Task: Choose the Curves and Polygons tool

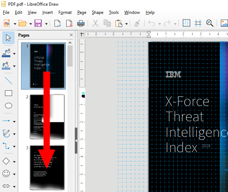Action: coord(6,134)
